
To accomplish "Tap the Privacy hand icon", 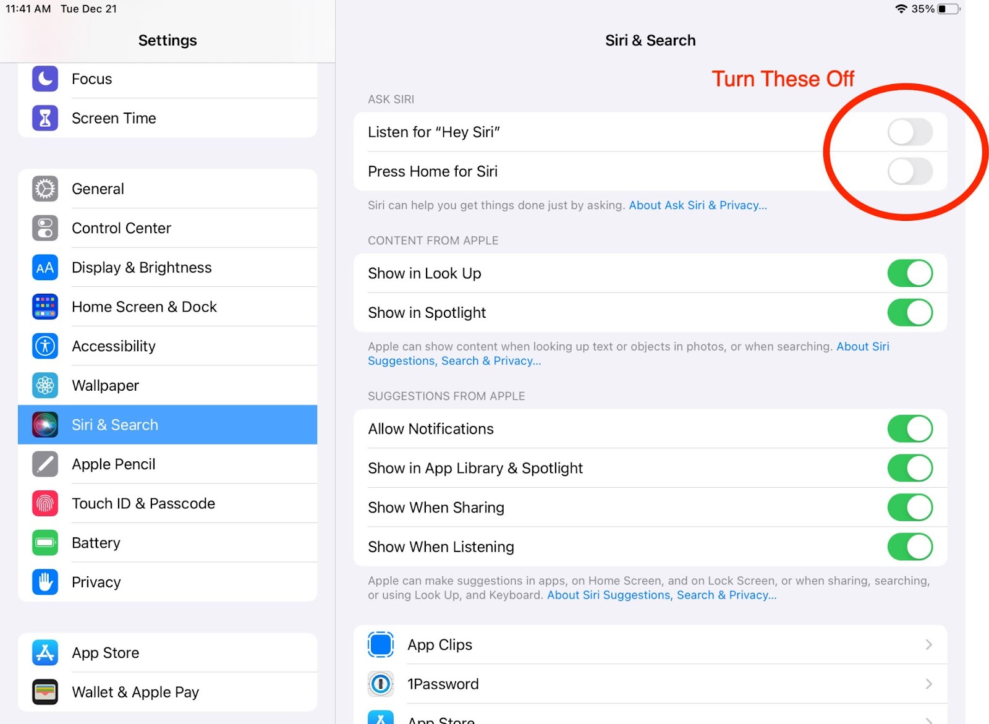I will pyautogui.click(x=45, y=582).
